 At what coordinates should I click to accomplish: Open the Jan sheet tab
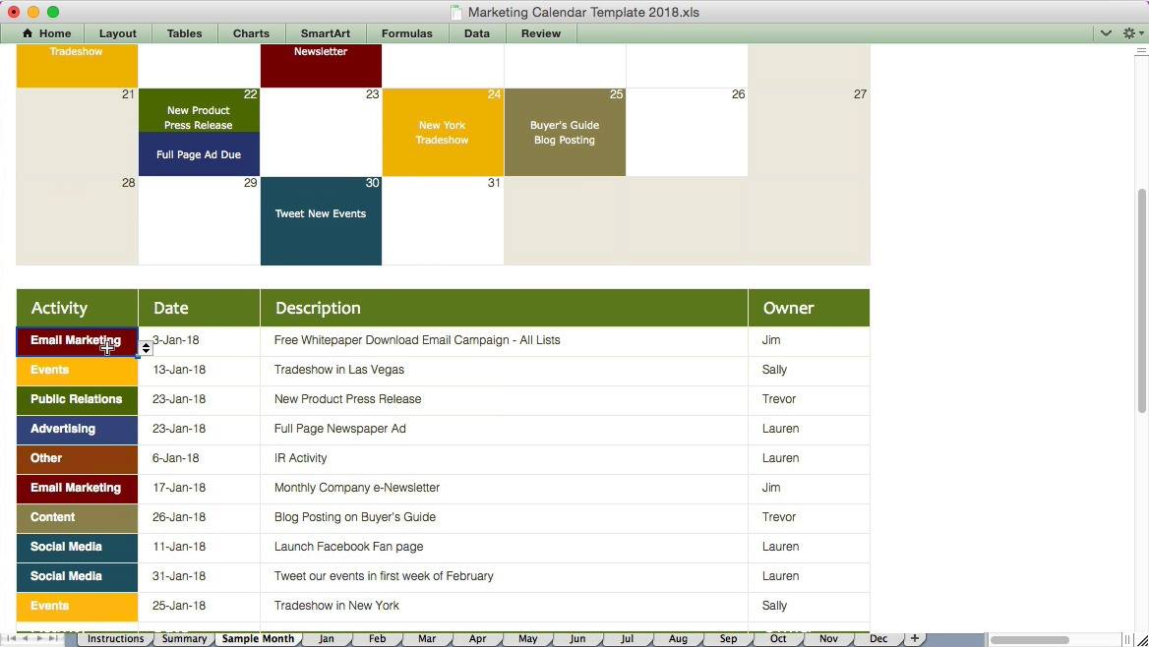(x=327, y=639)
